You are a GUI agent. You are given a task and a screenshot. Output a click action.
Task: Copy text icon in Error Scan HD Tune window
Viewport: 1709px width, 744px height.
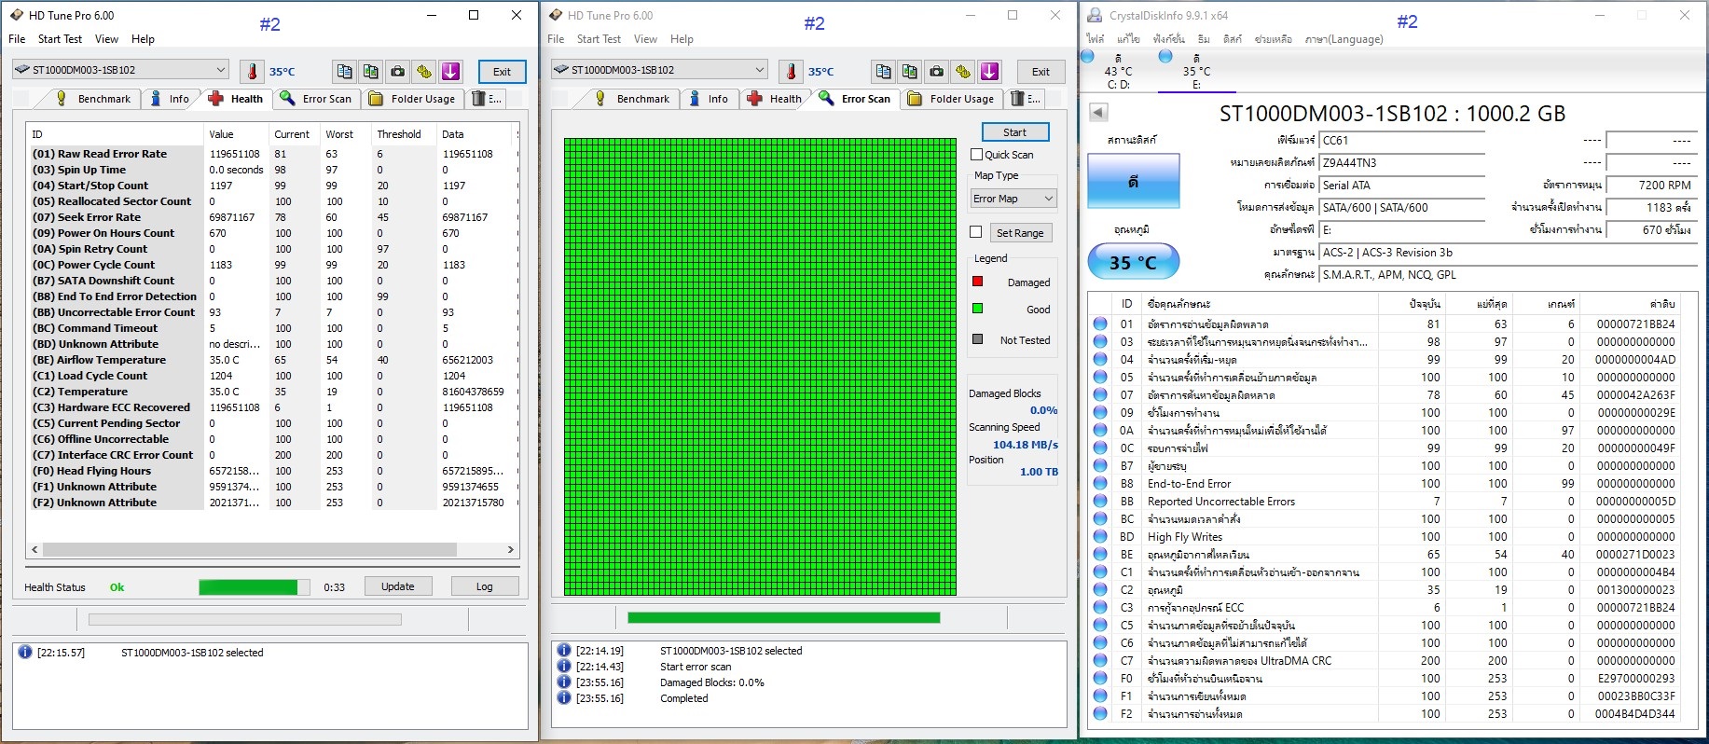tap(883, 71)
